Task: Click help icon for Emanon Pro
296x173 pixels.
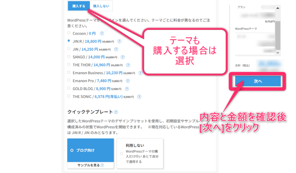Action: coord(128,81)
